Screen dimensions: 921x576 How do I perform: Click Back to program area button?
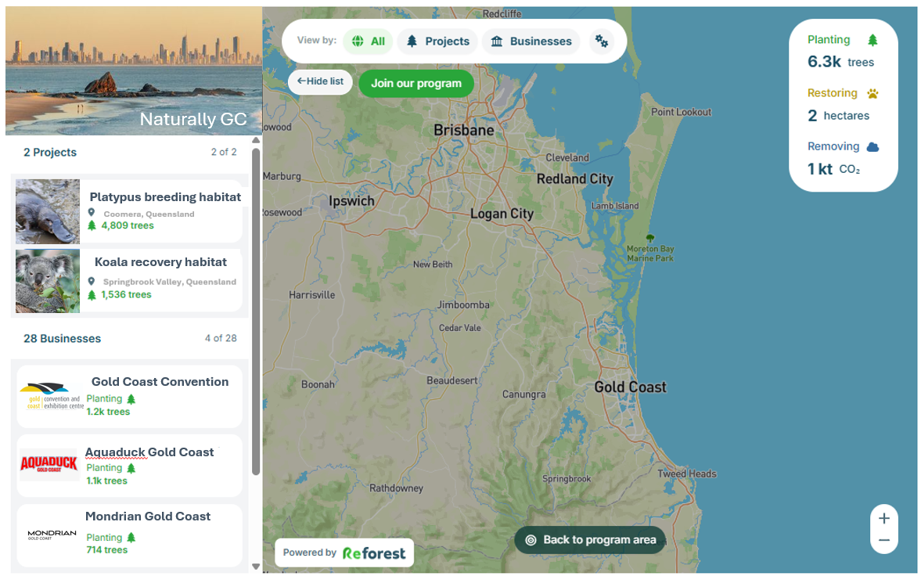590,540
